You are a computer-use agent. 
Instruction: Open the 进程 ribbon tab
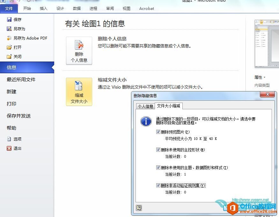pyautogui.click(x=93, y=8)
